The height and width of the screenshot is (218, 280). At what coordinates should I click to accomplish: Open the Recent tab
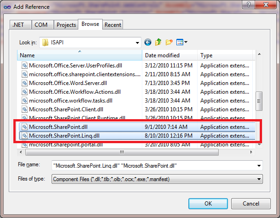click(113, 25)
